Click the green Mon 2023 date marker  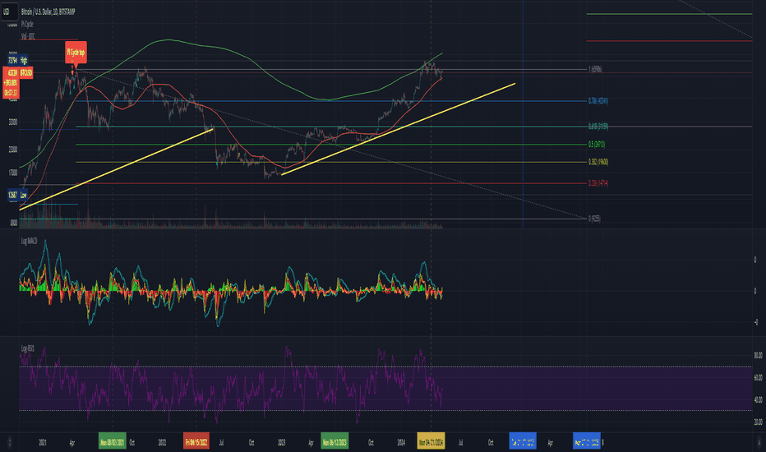pos(335,443)
